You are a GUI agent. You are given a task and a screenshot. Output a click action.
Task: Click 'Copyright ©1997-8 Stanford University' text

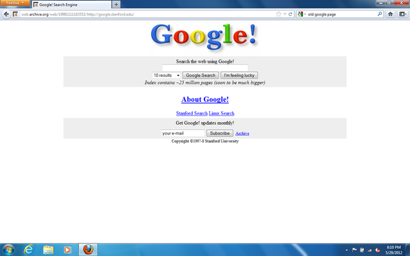point(205,141)
